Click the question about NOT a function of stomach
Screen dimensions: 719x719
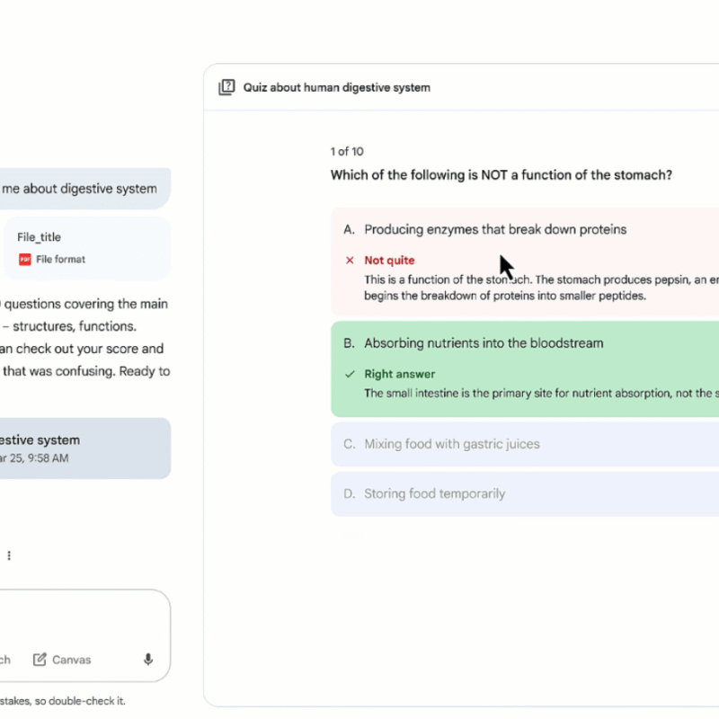[x=502, y=175]
